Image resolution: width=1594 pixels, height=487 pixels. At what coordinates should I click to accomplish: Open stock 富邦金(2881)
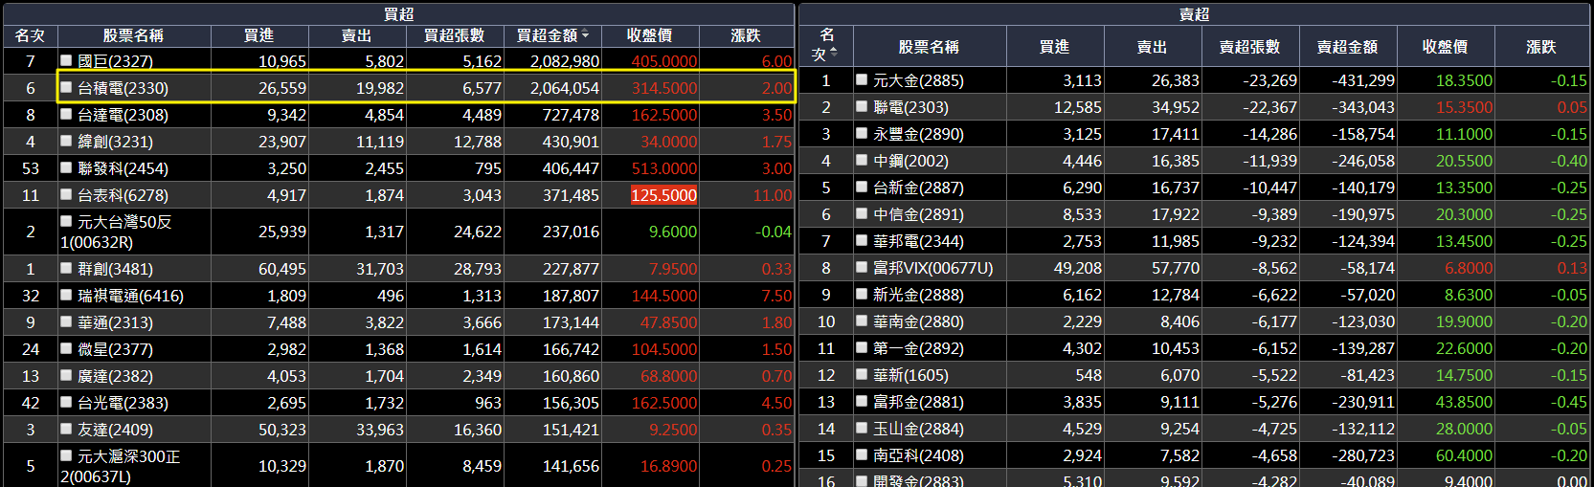918,402
